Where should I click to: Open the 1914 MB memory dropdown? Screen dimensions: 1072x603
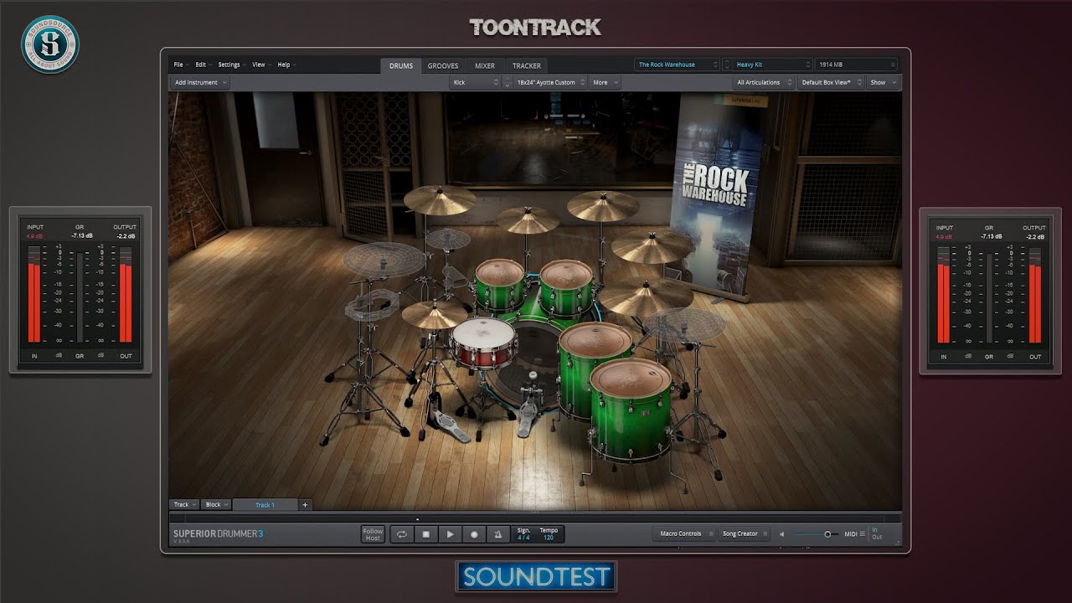point(856,64)
